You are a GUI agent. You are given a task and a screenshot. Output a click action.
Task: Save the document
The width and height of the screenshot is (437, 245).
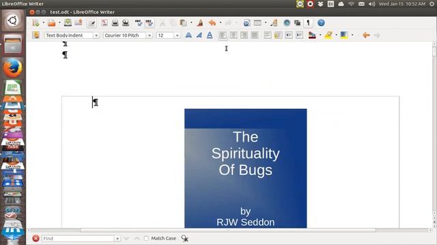pos(68,22)
